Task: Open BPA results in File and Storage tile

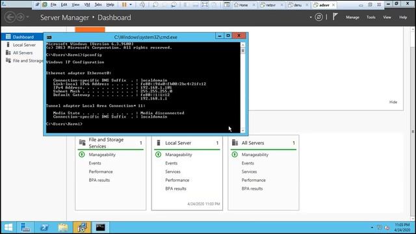Action: pos(99,180)
